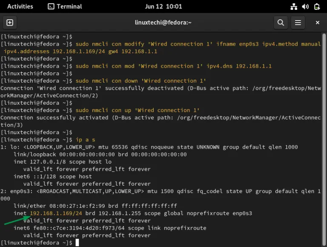327x247 pixels.
Task: Open a new terminal tab
Action: 10,23
